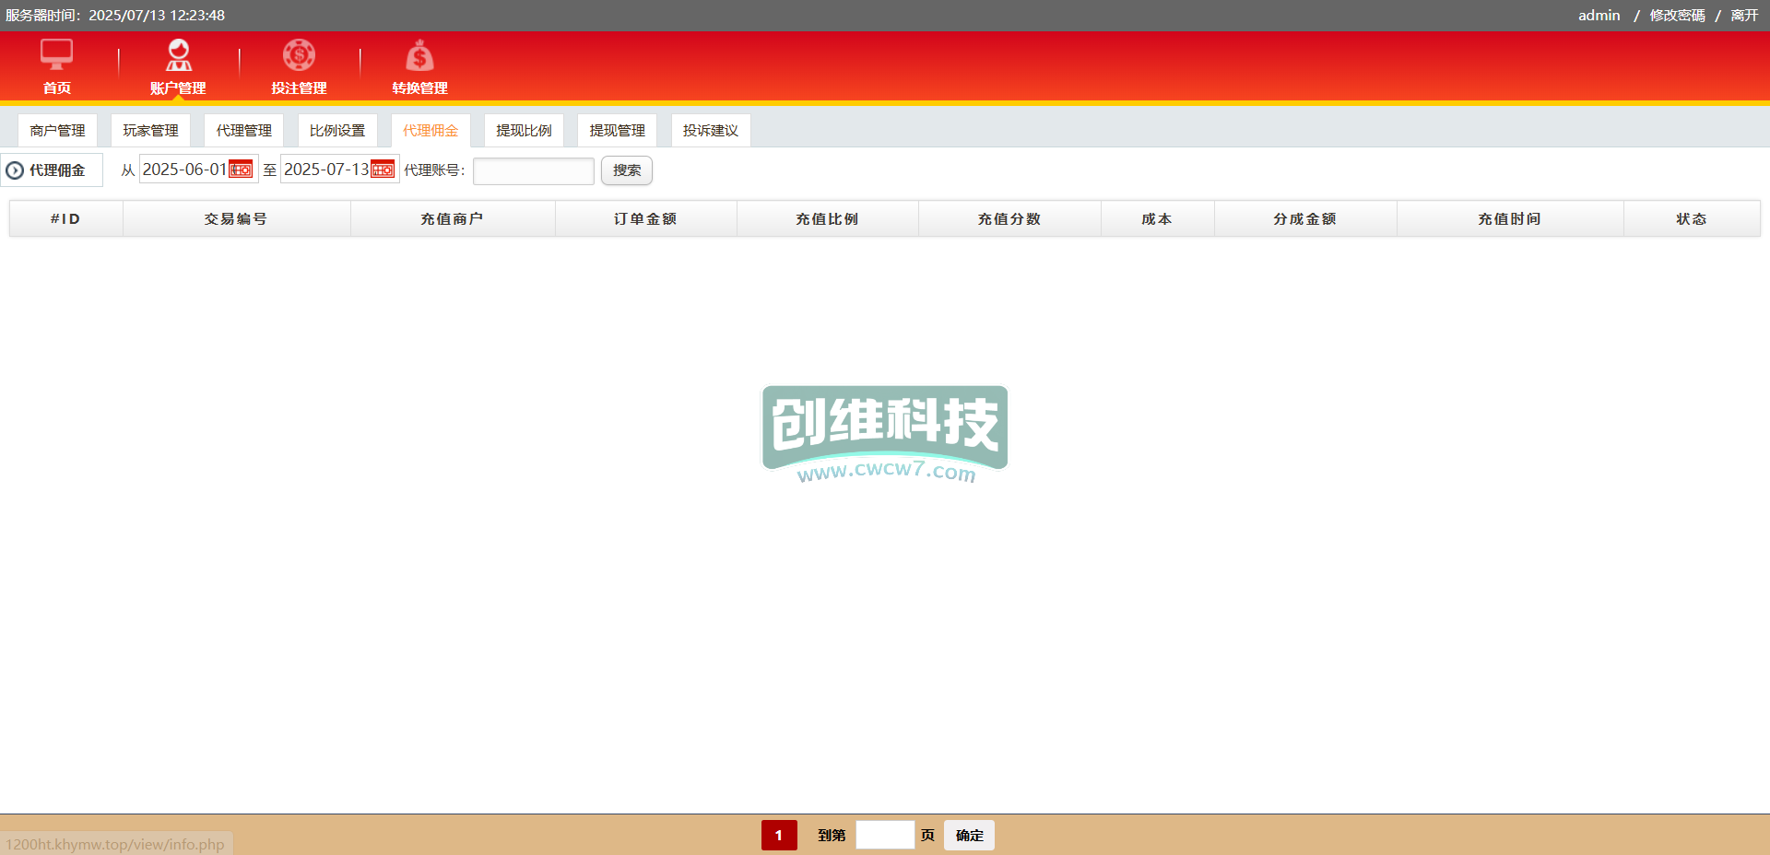Click the 状态 column header
This screenshot has height=855, width=1770.
pyautogui.click(x=1691, y=218)
